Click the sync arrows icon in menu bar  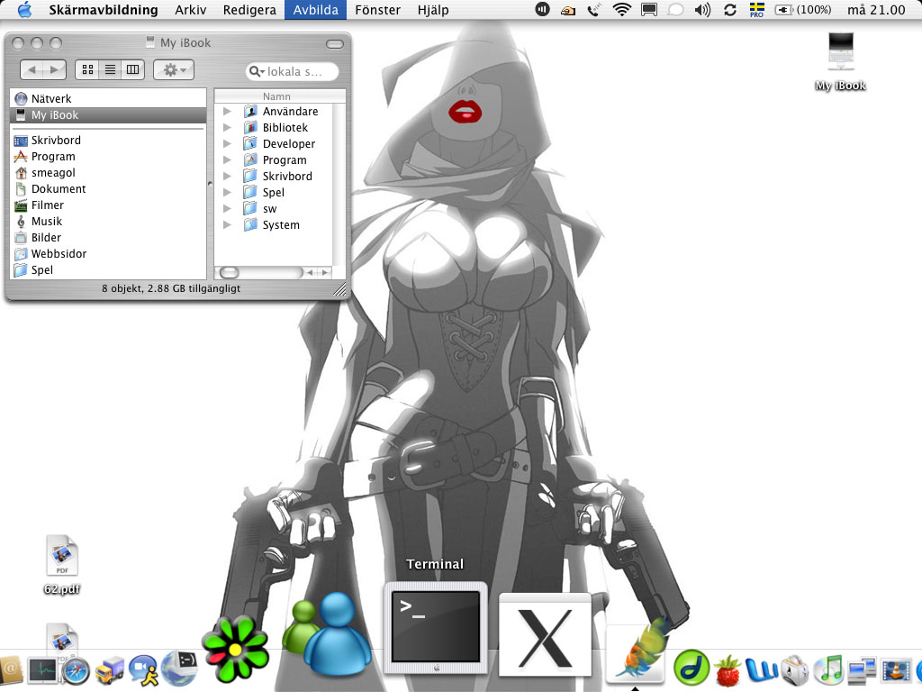click(729, 9)
